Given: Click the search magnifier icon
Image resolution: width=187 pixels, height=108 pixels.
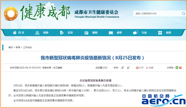Looking at the screenshot, I should click(x=183, y=13).
